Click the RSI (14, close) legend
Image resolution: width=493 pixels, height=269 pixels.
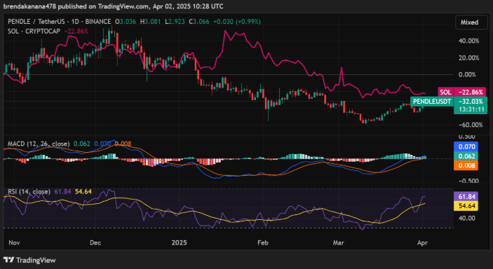[29, 191]
